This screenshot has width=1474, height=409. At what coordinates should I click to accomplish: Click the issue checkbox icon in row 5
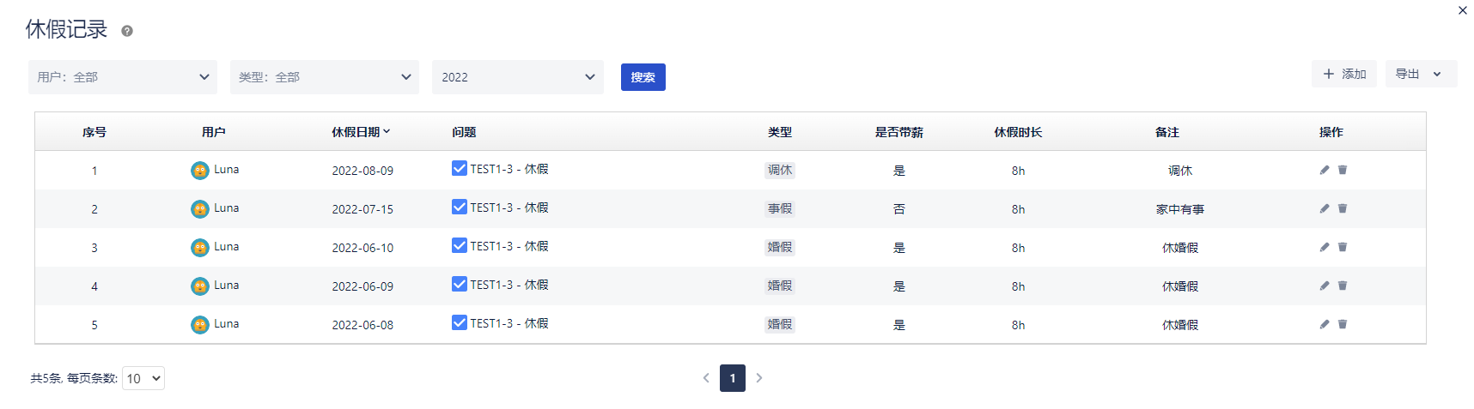(460, 322)
